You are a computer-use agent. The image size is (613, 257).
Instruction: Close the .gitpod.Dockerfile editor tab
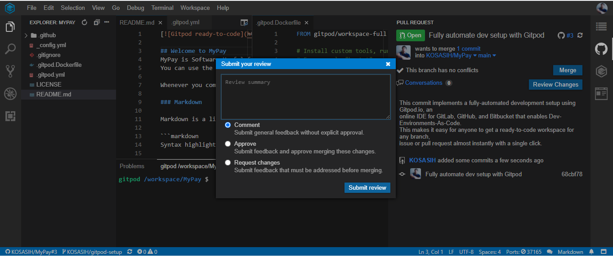pyautogui.click(x=306, y=22)
